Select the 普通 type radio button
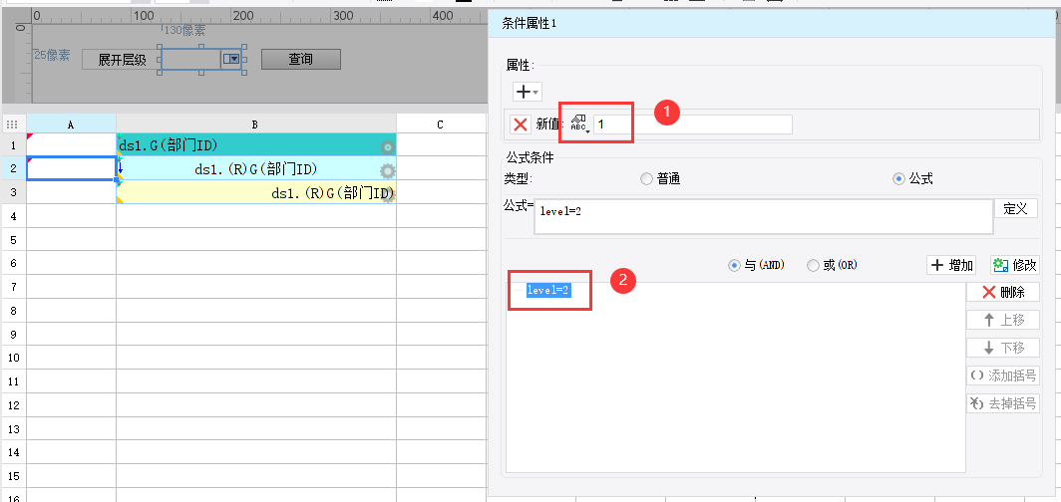The height and width of the screenshot is (502, 1061). (647, 179)
